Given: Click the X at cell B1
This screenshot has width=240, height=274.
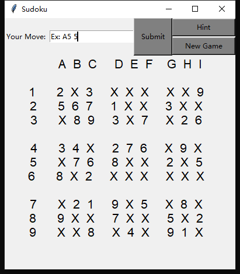Looking at the screenshot, I should (x=75, y=92).
